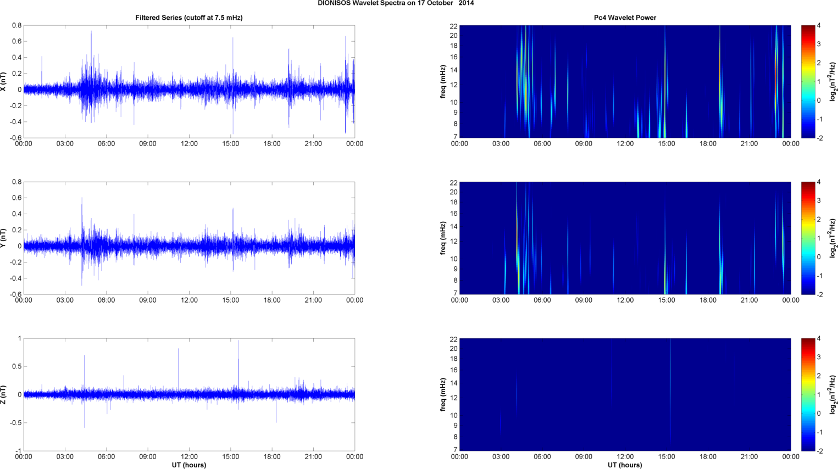The width and height of the screenshot is (838, 469).
Task: Select the "Y (nT)" axis label
Action: click(3, 238)
